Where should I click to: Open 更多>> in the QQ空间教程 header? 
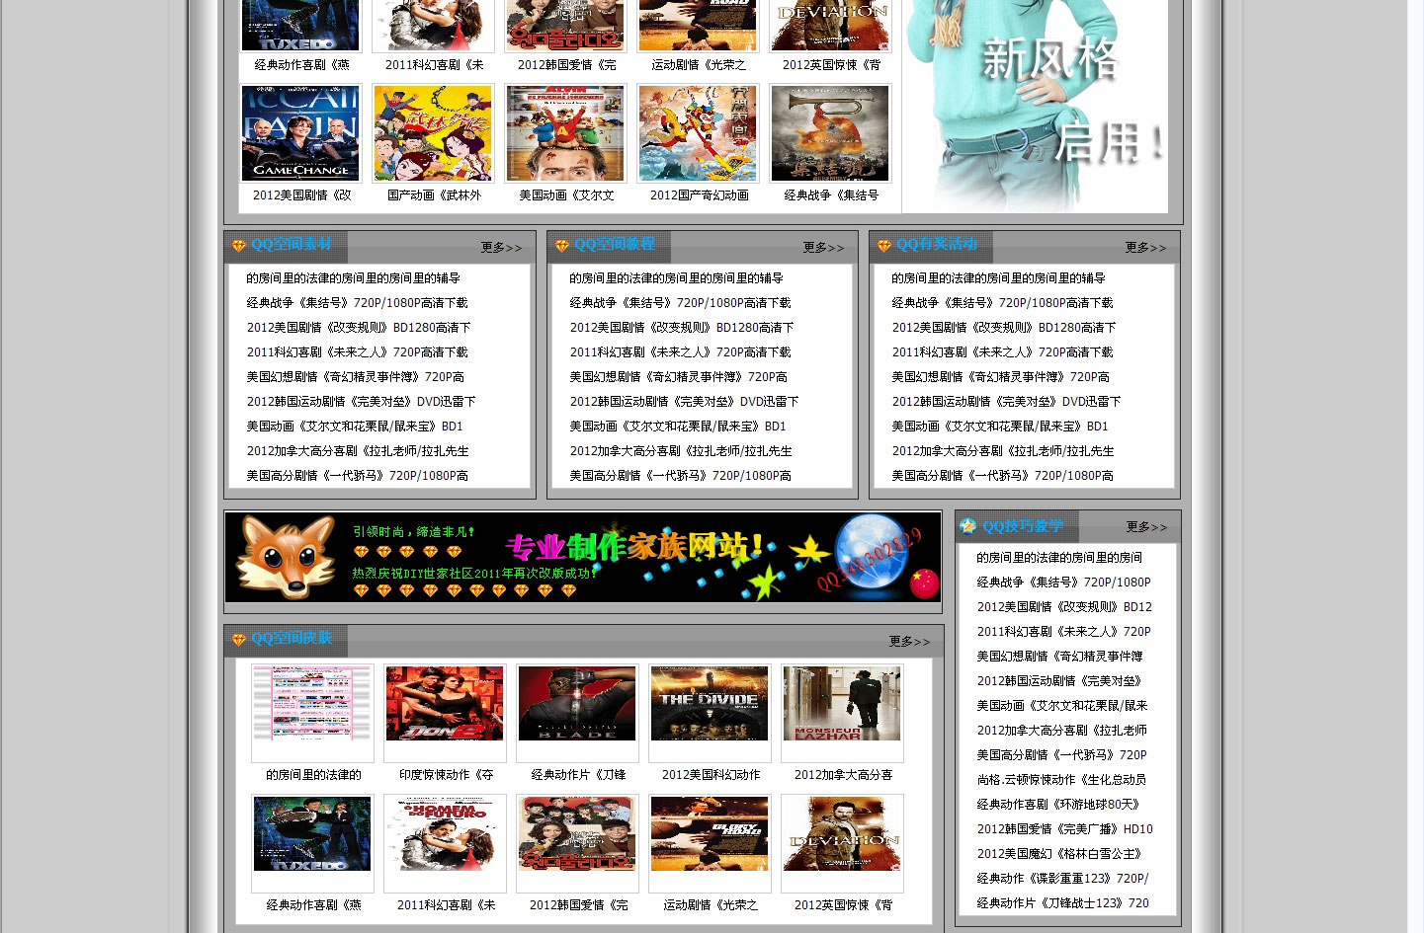click(x=823, y=248)
